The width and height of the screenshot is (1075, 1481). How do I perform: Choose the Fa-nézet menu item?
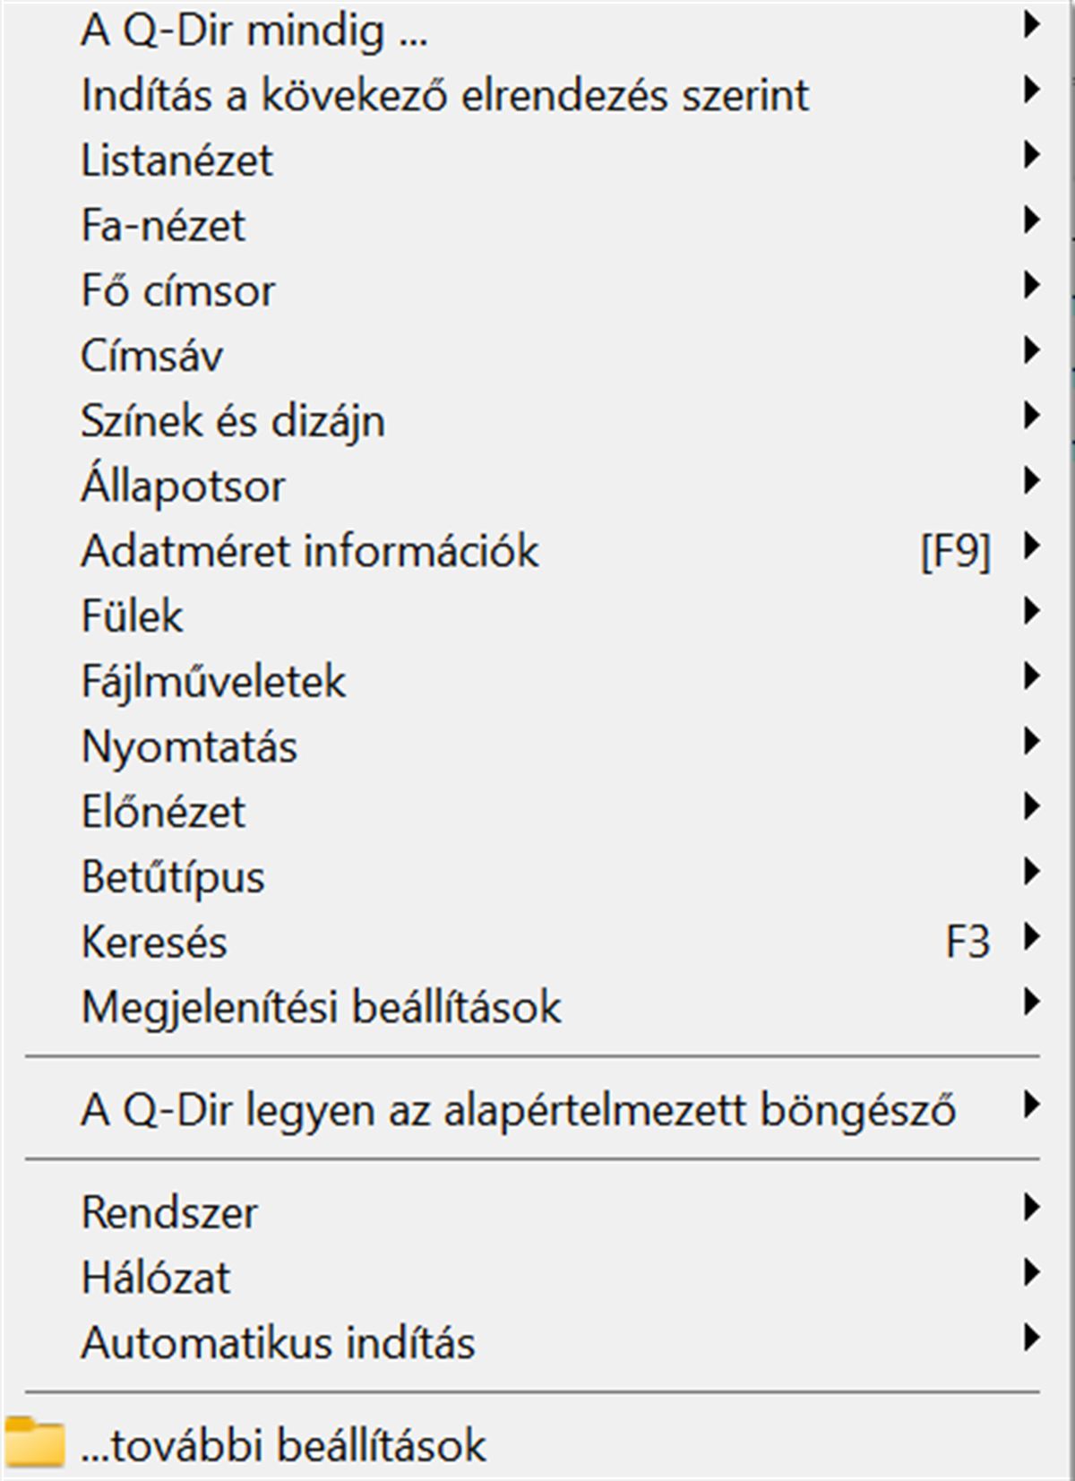(x=163, y=225)
